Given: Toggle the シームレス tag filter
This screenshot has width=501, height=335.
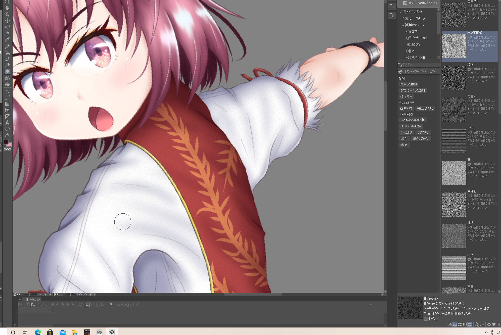Looking at the screenshot, I should (x=406, y=132).
